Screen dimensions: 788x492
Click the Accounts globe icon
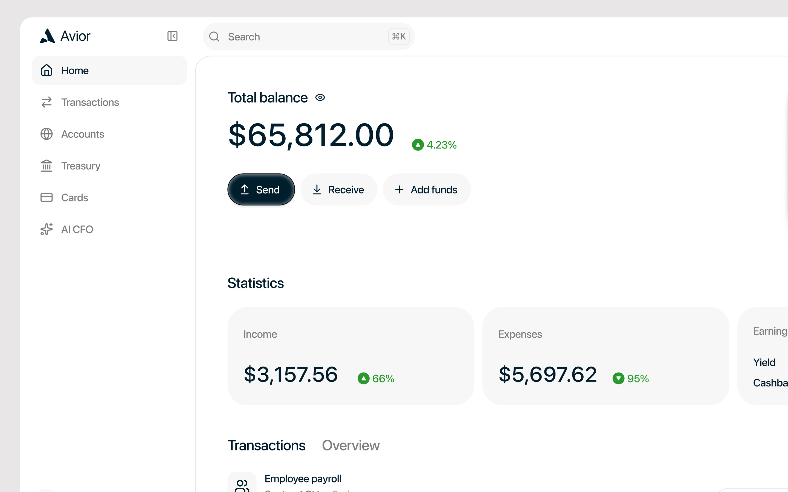click(47, 134)
